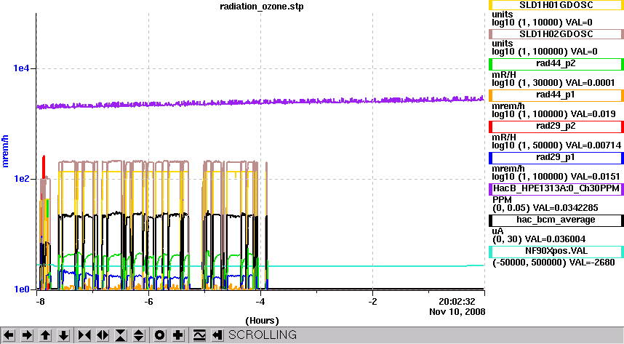The width and height of the screenshot is (624, 344).
Task: Select the black hac_bcm_average legend entry
Action: pos(556,220)
